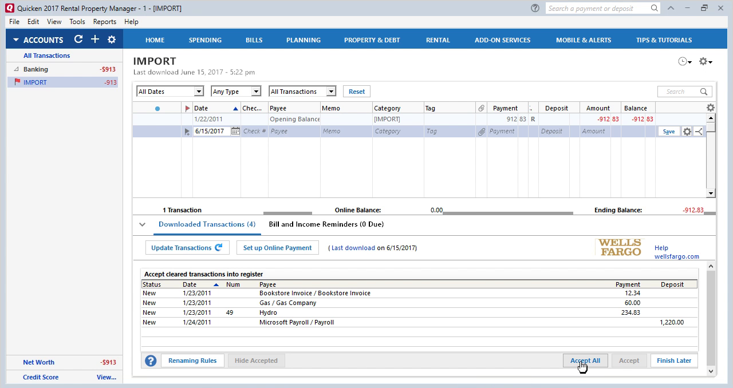733x388 pixels.
Task: Click the new transaction row gear icon
Action: click(x=687, y=131)
